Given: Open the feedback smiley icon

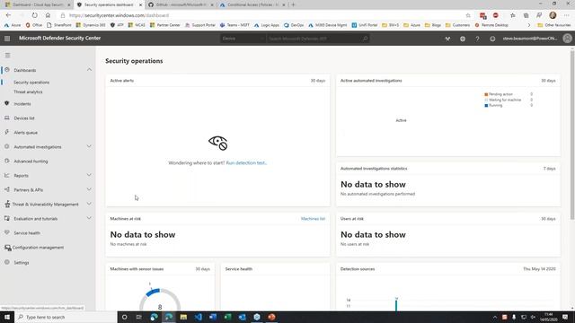Looking at the screenshot, I should [x=492, y=39].
